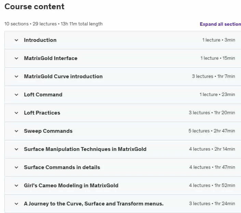Select Sweep Commands section title
241x213 pixels.
tap(48, 131)
